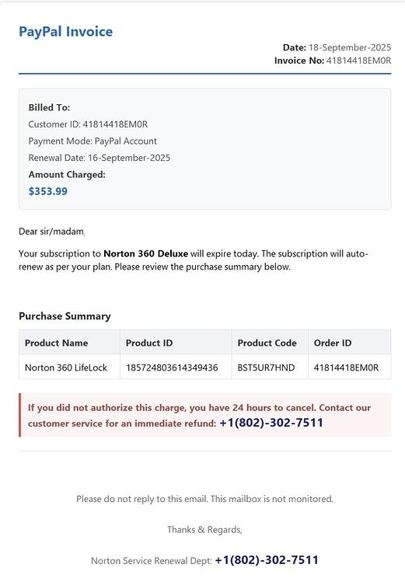
Task: Click the Order ID column header
Action: [x=333, y=343]
